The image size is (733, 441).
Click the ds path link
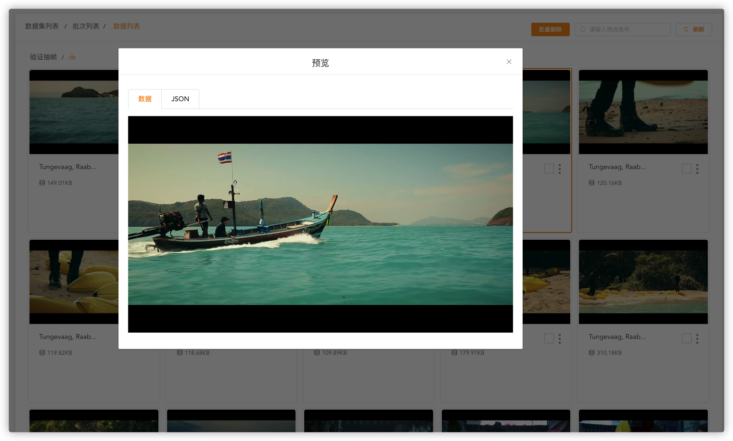[x=72, y=57]
